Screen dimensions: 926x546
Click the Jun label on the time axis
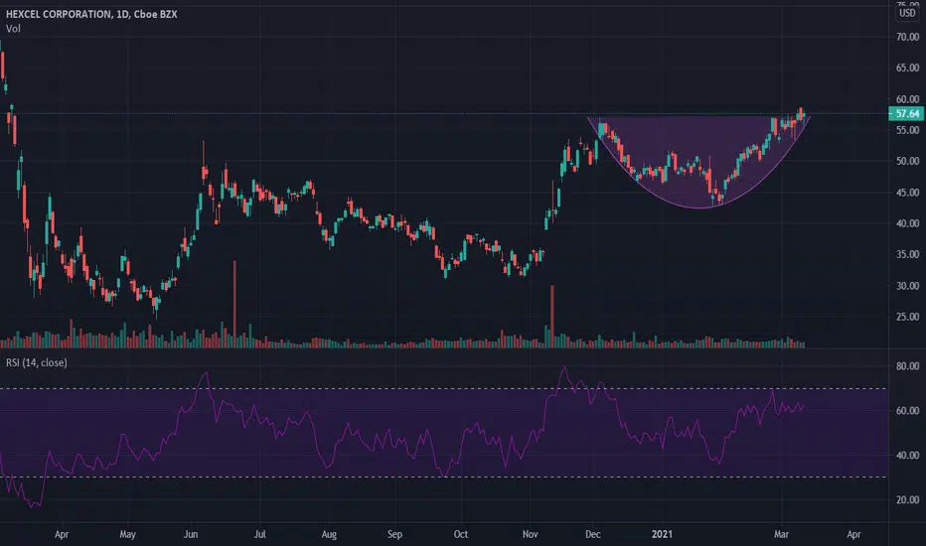coord(190,534)
